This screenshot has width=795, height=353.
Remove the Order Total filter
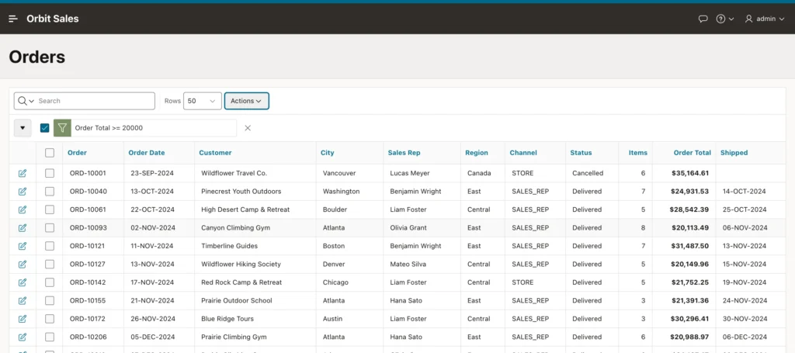click(248, 128)
